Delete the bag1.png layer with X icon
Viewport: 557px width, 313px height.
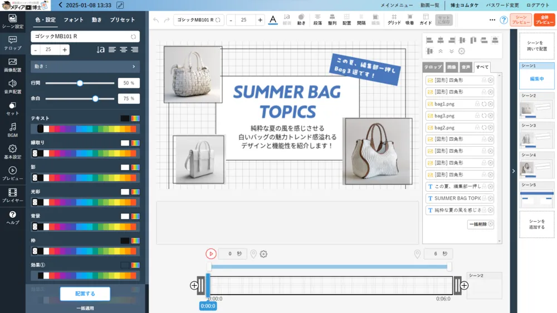(x=490, y=104)
